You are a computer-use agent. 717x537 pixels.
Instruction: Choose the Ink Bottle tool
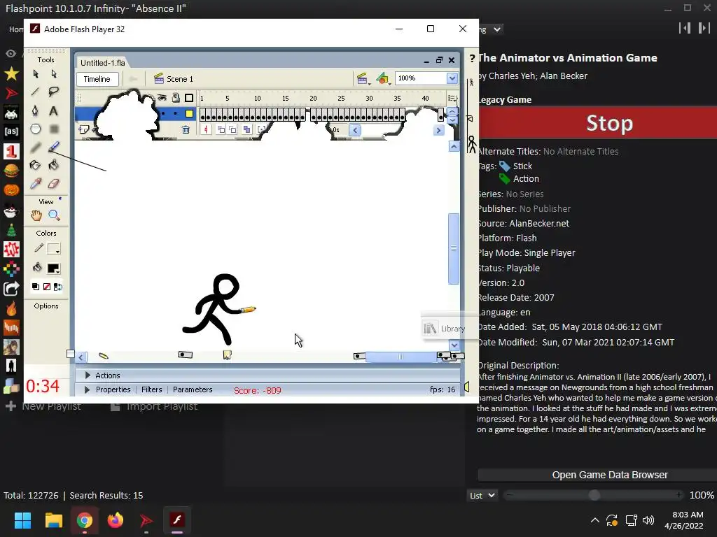tap(35, 165)
